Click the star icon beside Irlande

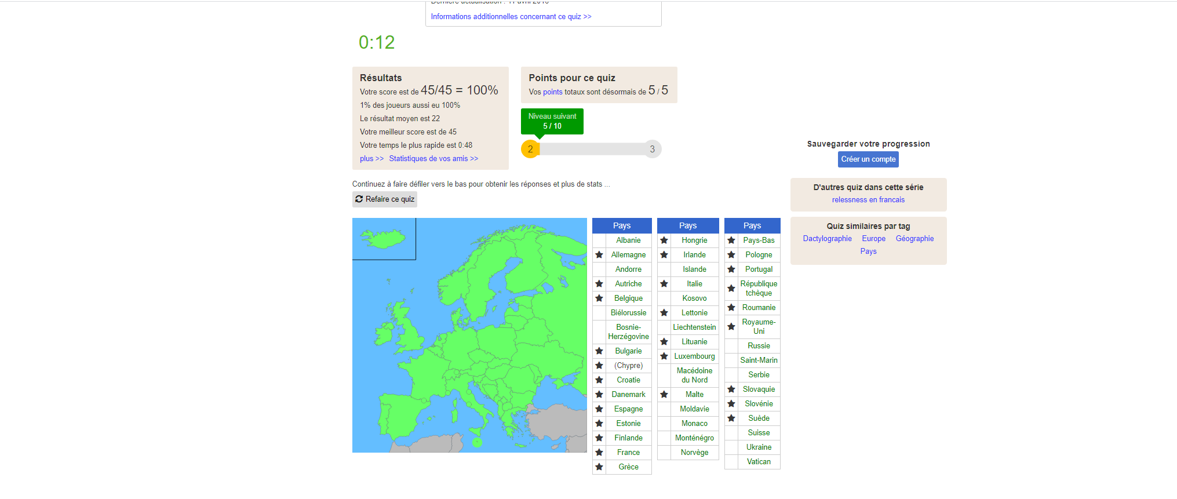coord(664,254)
